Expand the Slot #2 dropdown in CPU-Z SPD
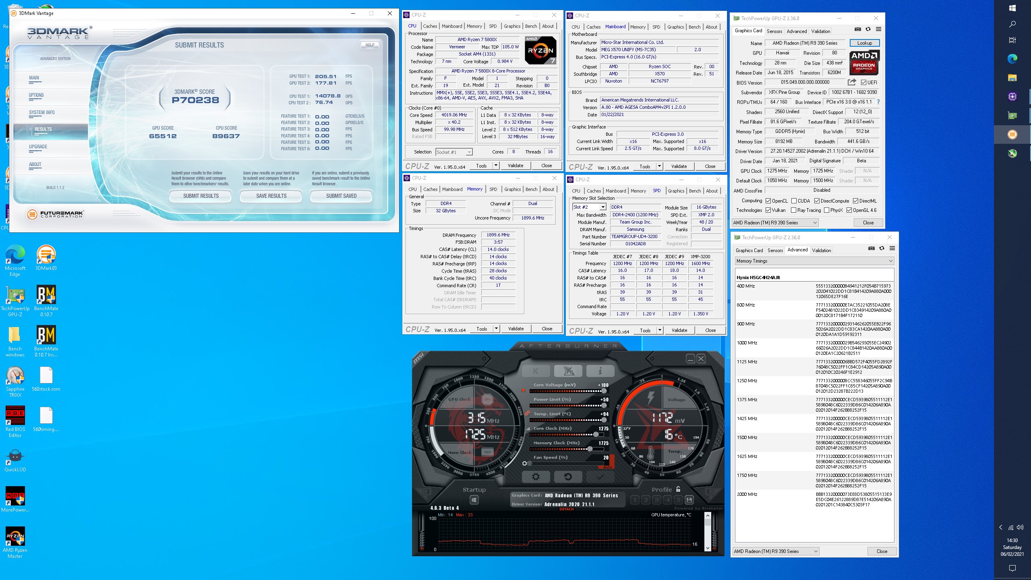Image resolution: width=1031 pixels, height=580 pixels. pos(603,207)
